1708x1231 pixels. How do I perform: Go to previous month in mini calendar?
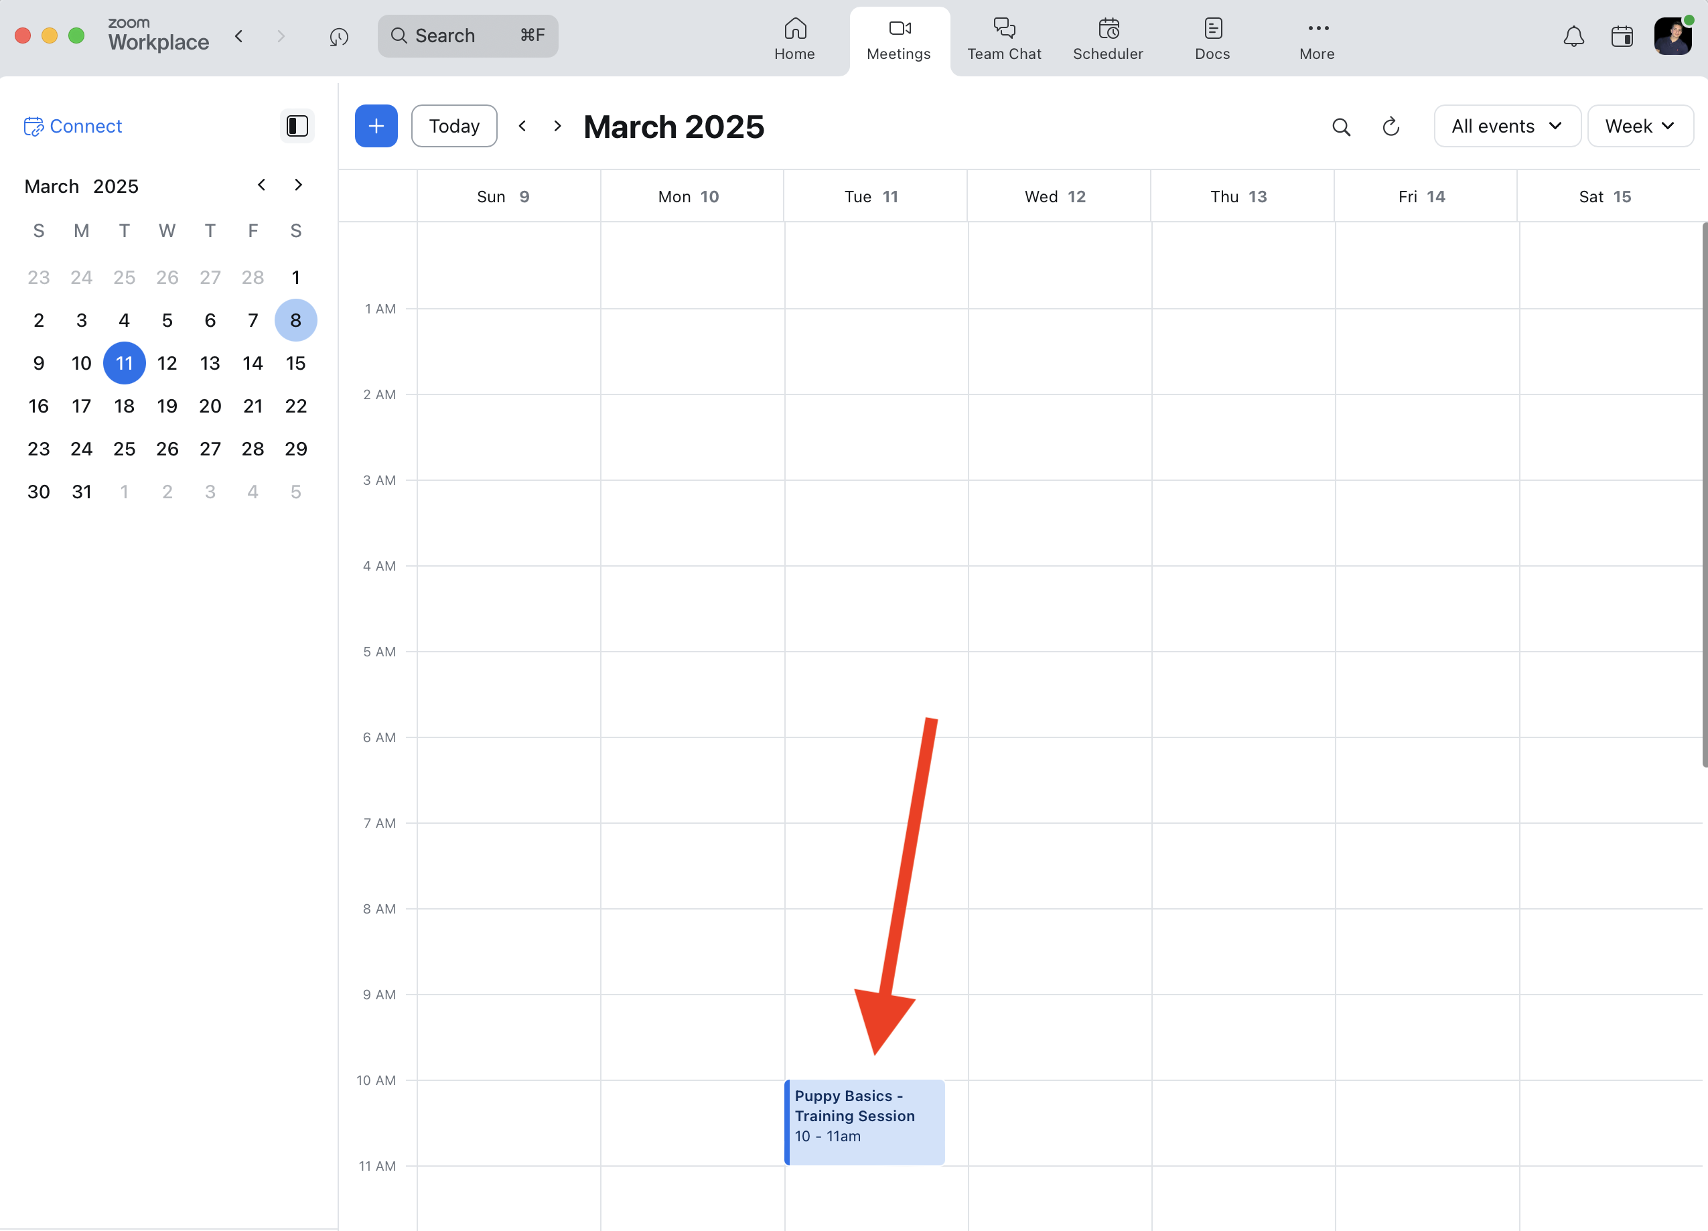coord(261,184)
